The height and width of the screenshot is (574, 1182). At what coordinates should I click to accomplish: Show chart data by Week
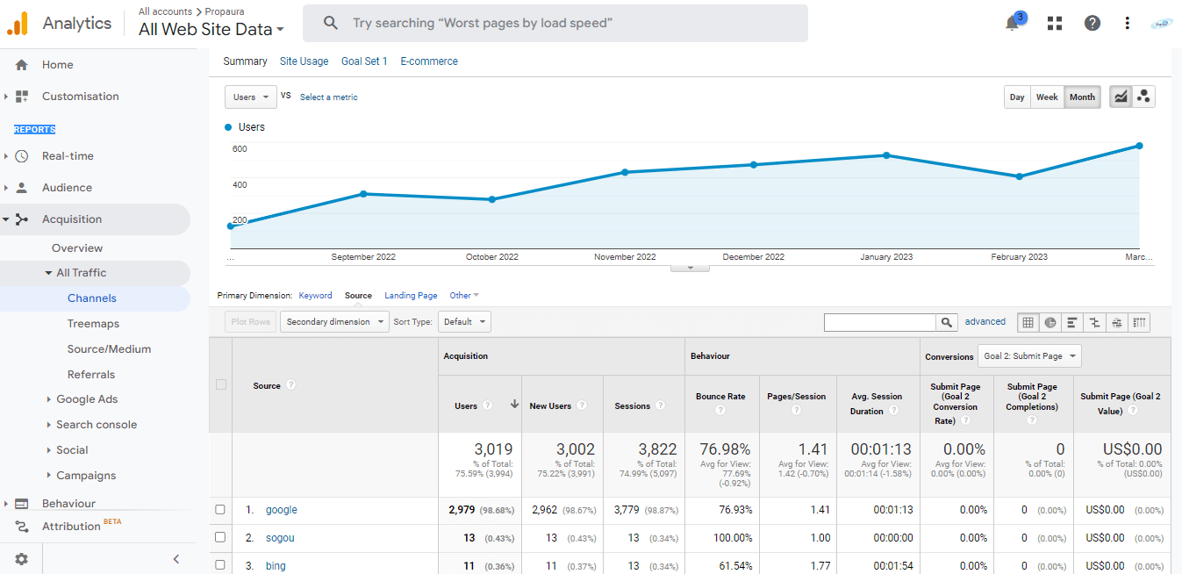[1046, 97]
